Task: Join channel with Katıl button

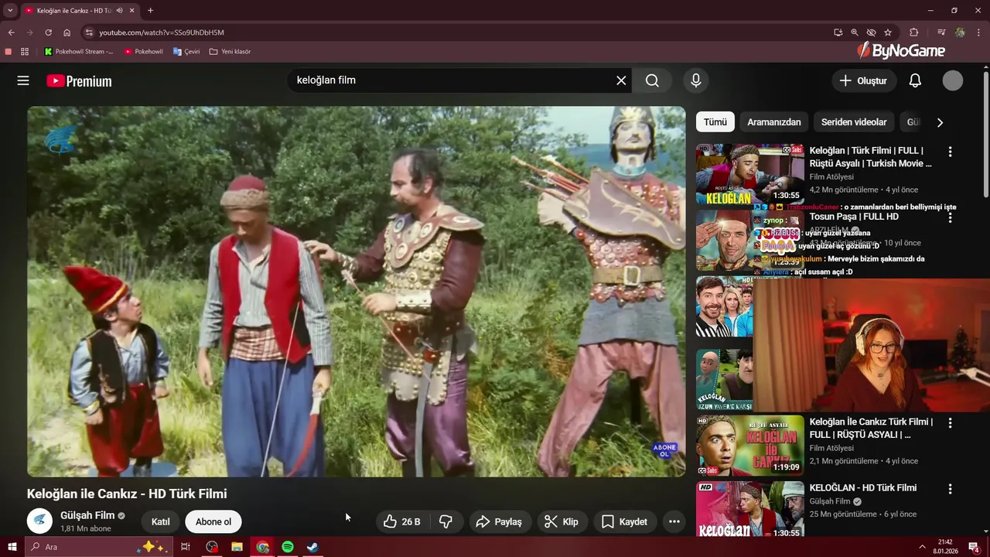Action: click(x=160, y=521)
